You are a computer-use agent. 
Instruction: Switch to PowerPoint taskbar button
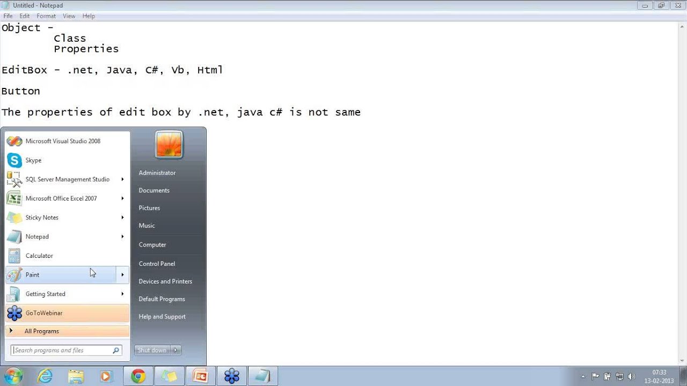201,376
